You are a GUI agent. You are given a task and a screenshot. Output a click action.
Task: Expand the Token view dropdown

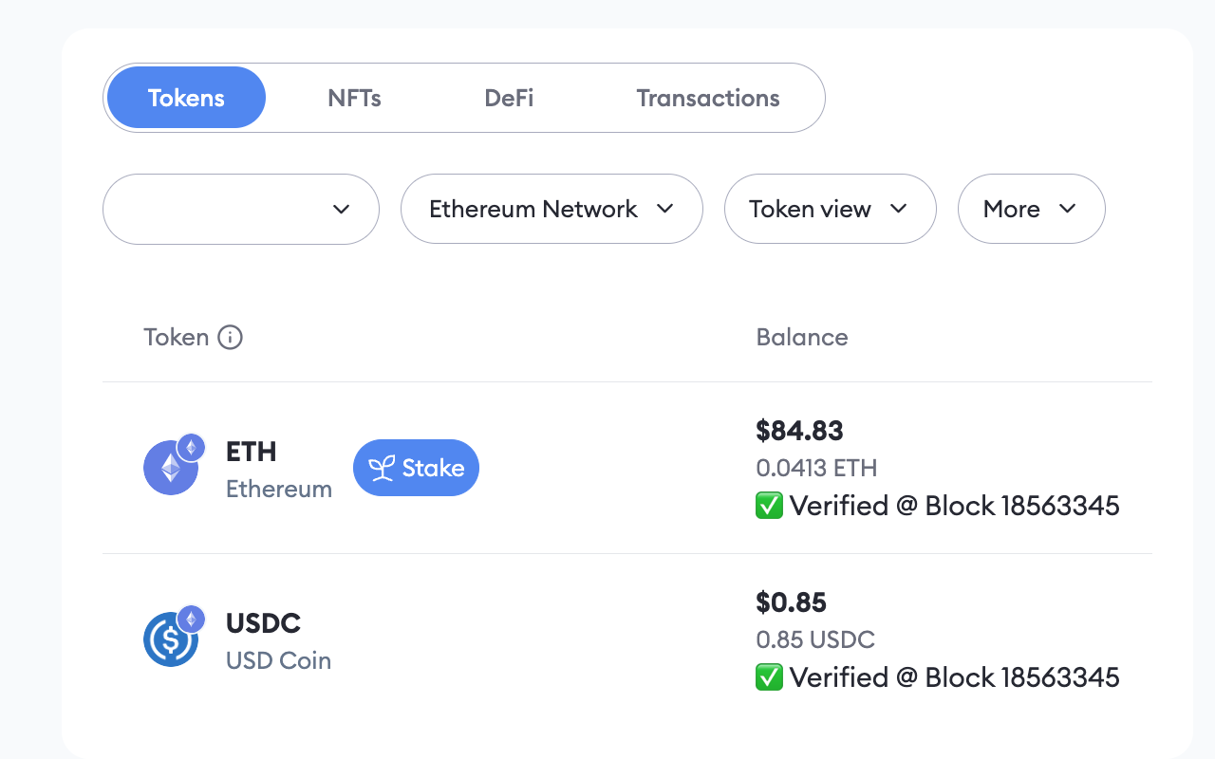[x=830, y=209]
